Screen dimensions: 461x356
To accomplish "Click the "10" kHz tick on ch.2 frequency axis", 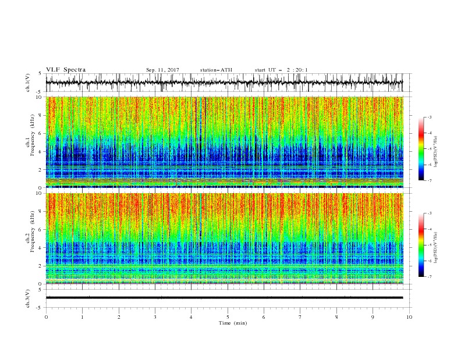I will pos(40,193).
